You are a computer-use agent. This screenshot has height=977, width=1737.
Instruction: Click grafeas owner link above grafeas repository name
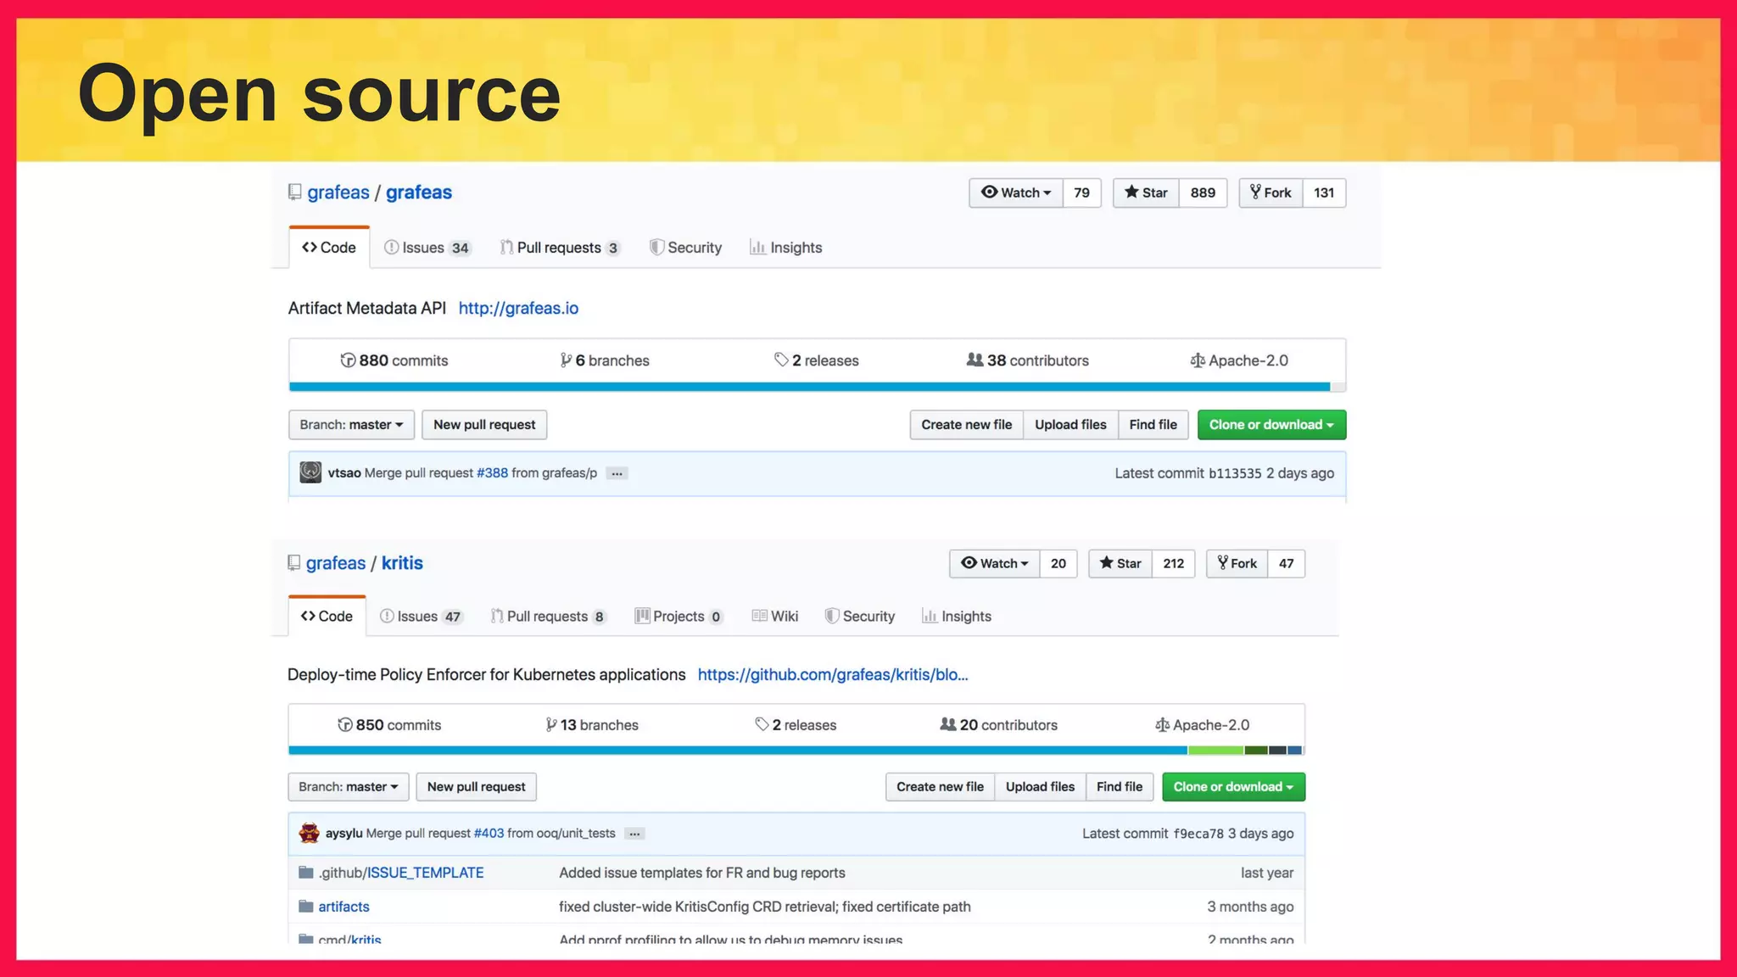pos(338,193)
